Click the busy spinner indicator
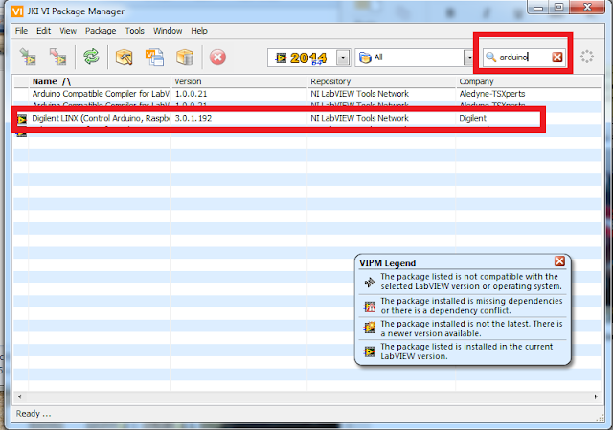 [x=586, y=57]
